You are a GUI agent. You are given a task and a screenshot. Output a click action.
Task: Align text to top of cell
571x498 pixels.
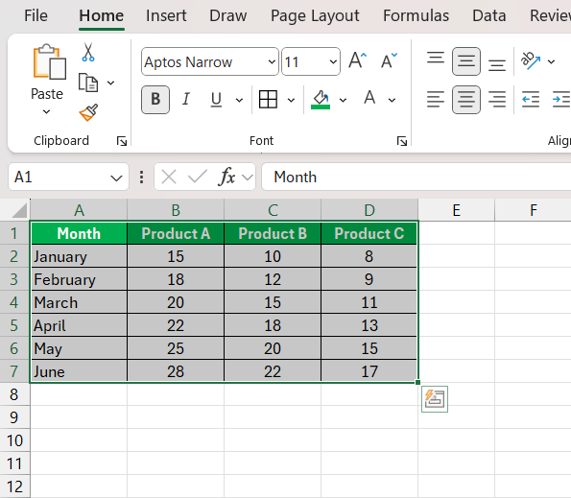[x=435, y=59]
